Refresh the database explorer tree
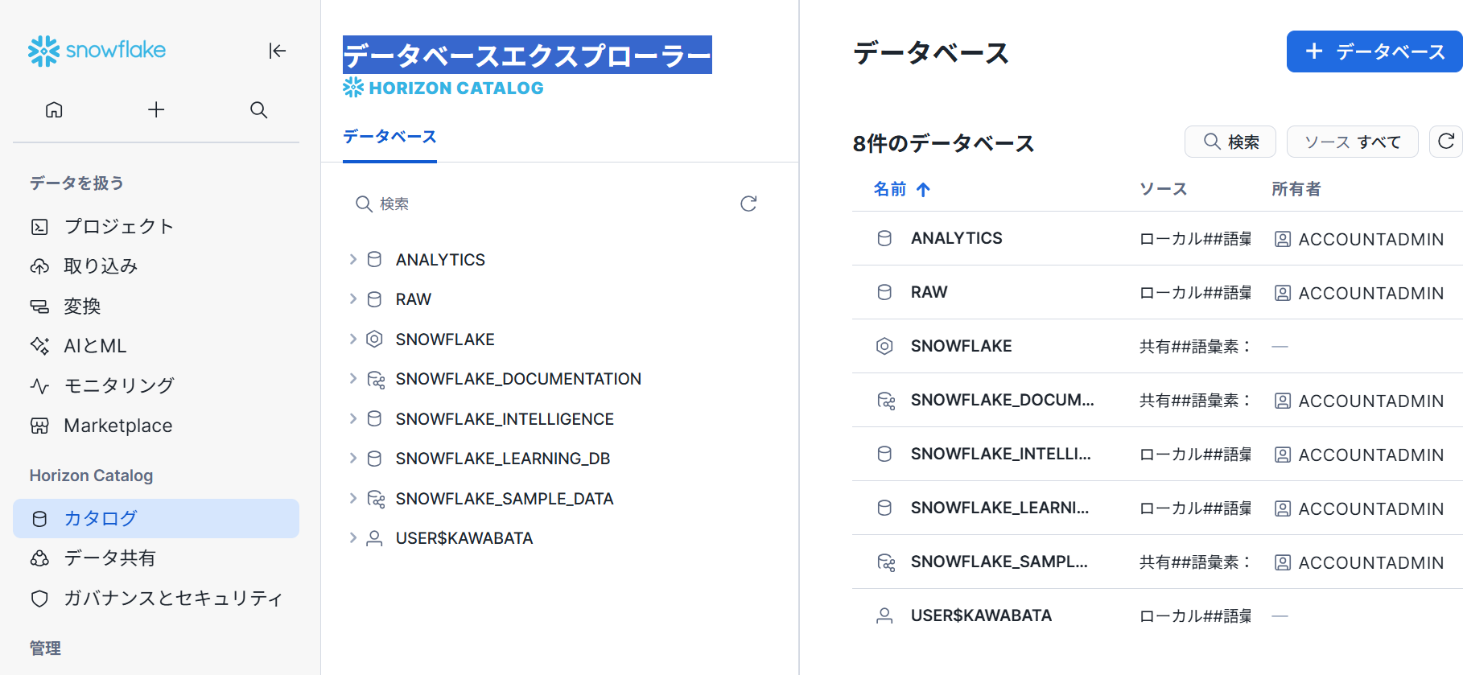 pos(748,204)
